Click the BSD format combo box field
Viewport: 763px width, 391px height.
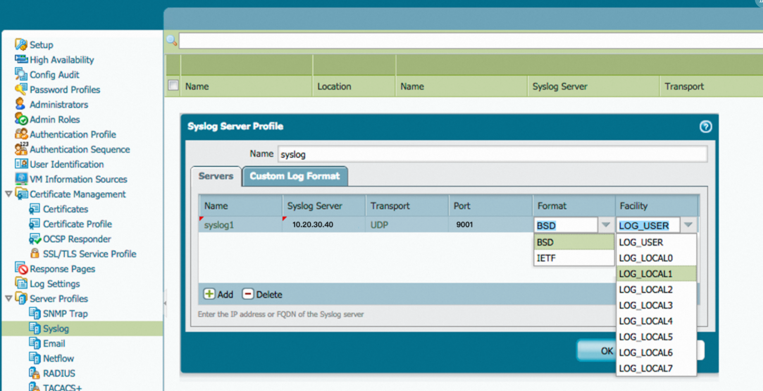566,225
